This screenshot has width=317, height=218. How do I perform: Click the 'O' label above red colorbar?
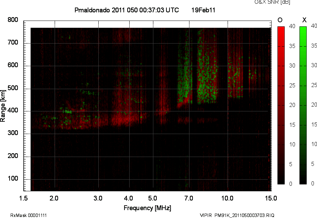(x=280, y=20)
